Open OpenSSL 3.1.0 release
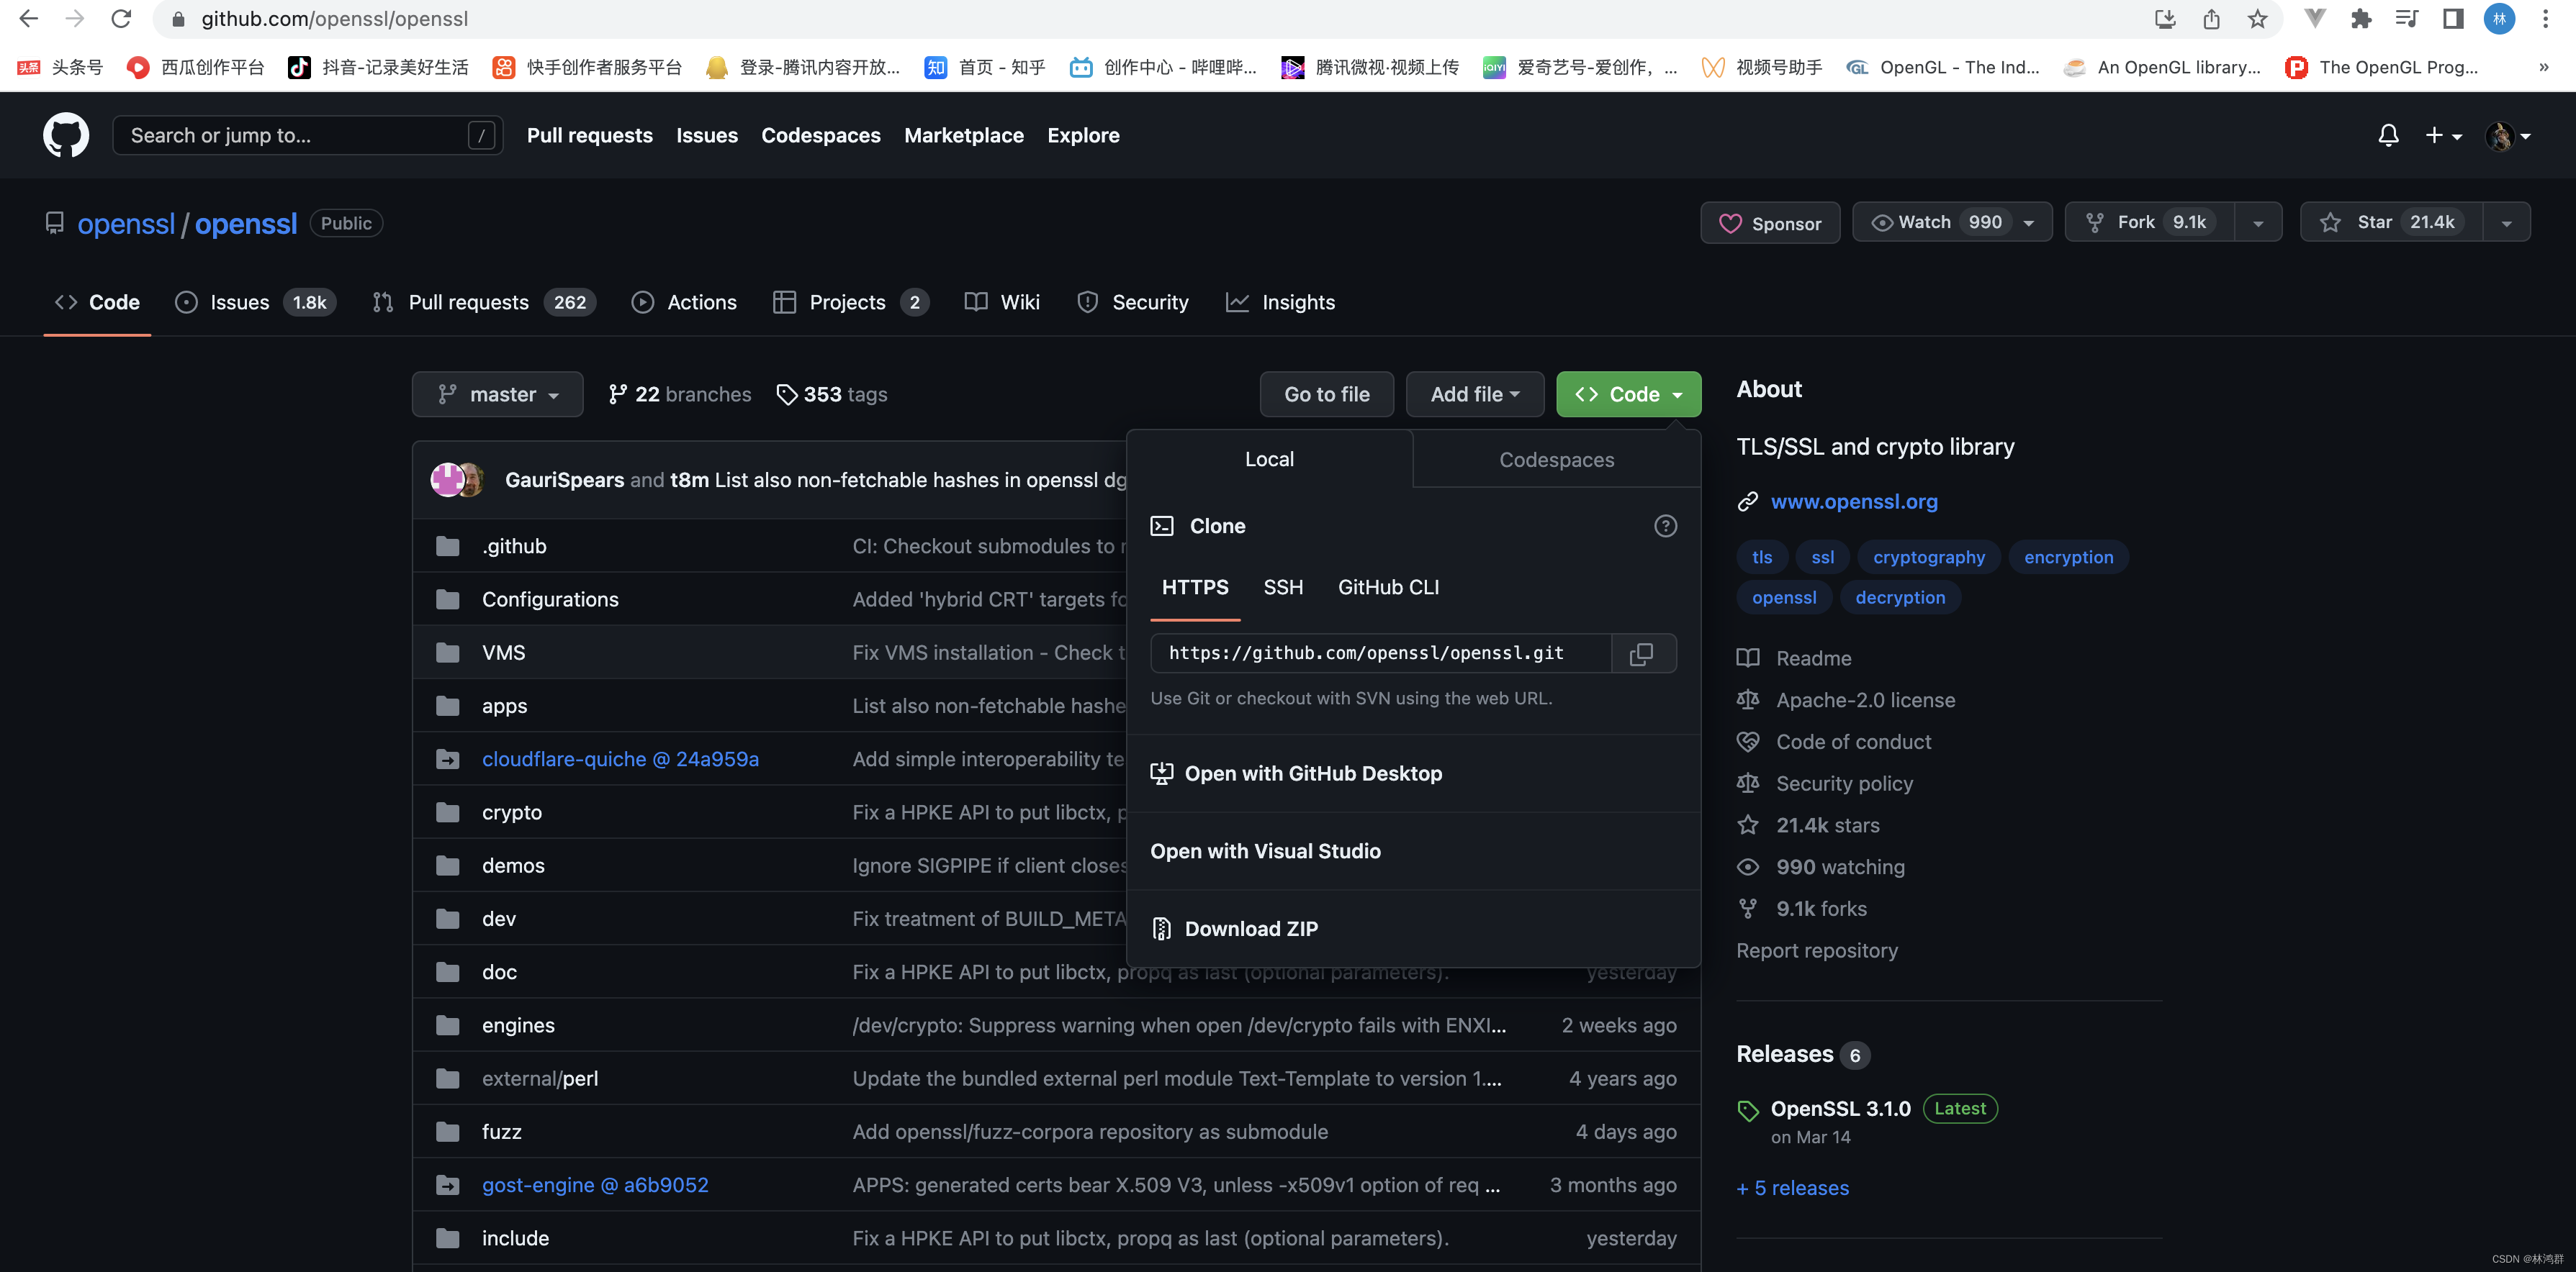Screen dimensions: 2576x1272 point(1840,1109)
